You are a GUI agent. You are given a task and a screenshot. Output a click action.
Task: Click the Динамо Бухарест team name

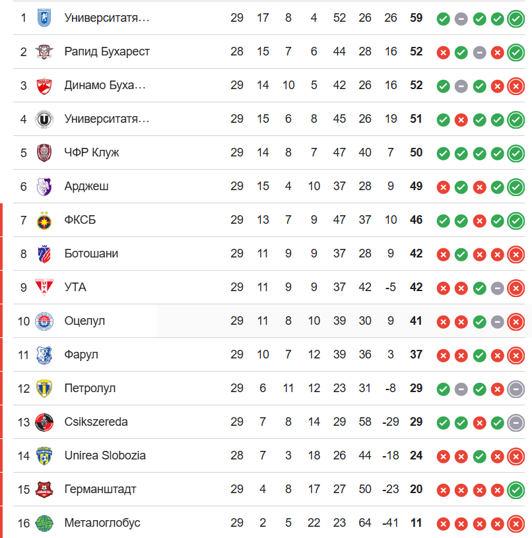point(105,85)
